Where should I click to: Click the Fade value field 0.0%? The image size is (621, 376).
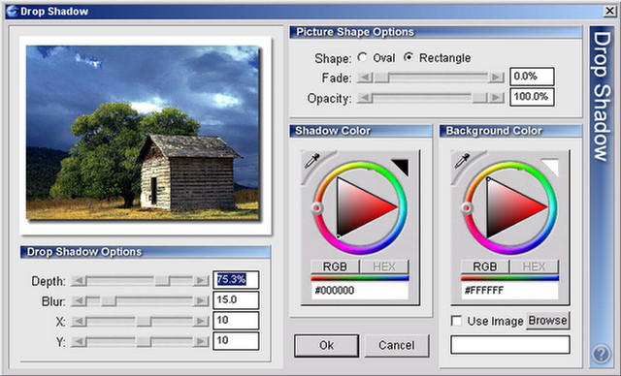(x=532, y=77)
